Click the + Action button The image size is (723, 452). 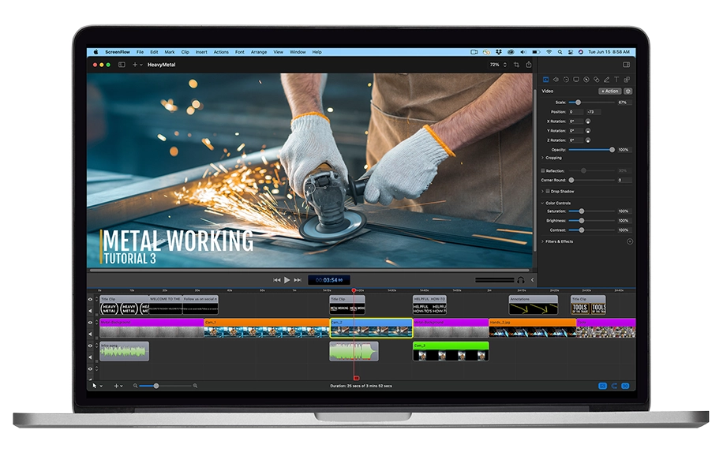[x=609, y=92]
